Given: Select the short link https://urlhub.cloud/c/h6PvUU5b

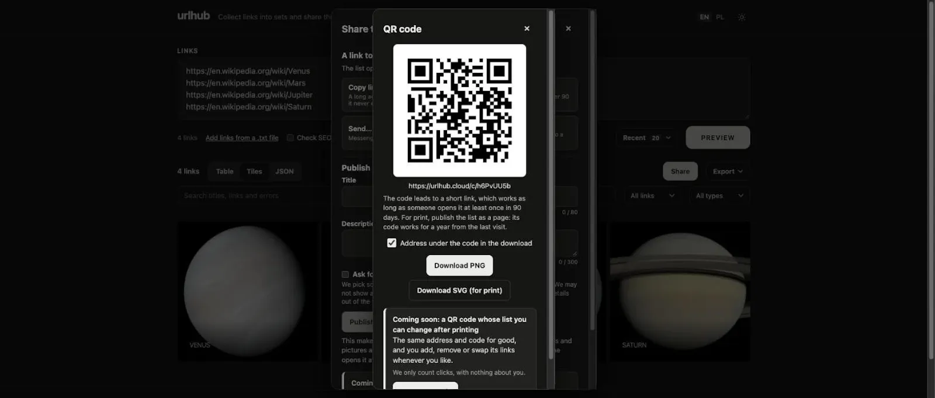Looking at the screenshot, I should (x=459, y=186).
